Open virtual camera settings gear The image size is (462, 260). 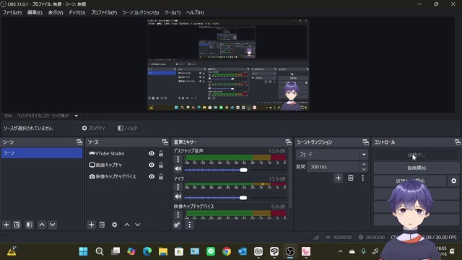click(x=454, y=181)
